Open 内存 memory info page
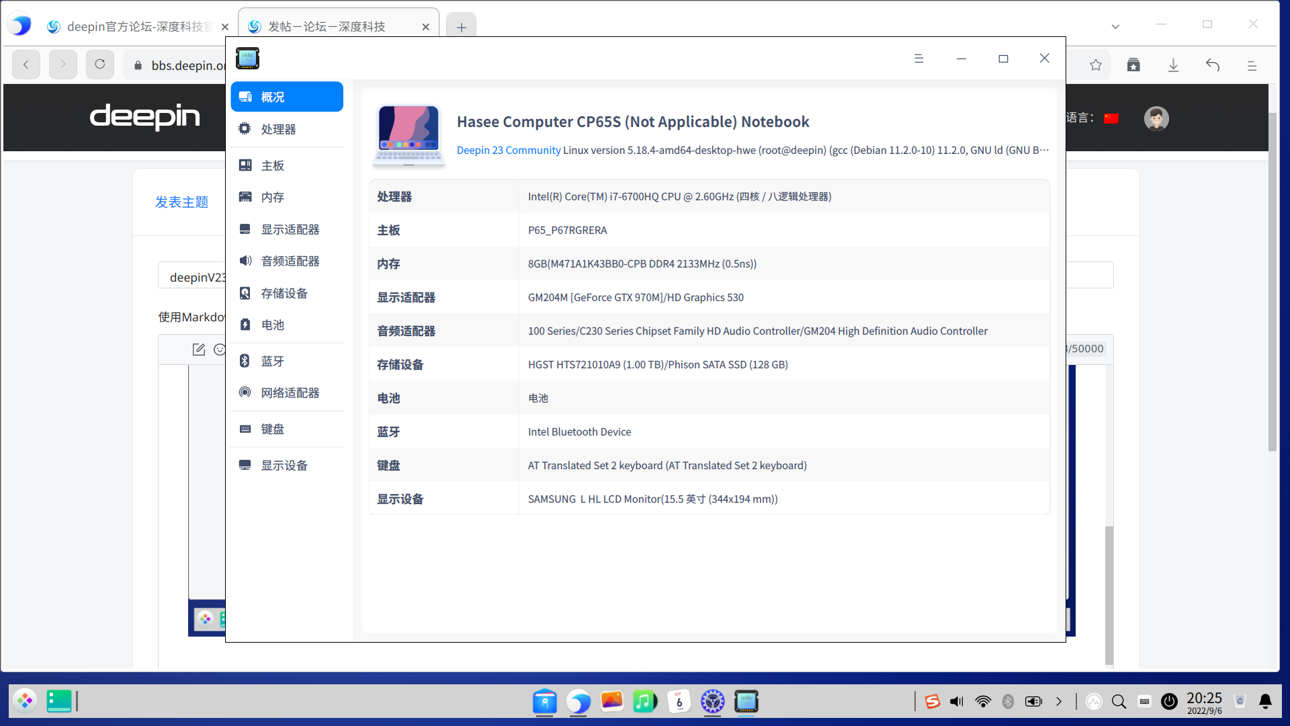1290x726 pixels. pos(272,197)
